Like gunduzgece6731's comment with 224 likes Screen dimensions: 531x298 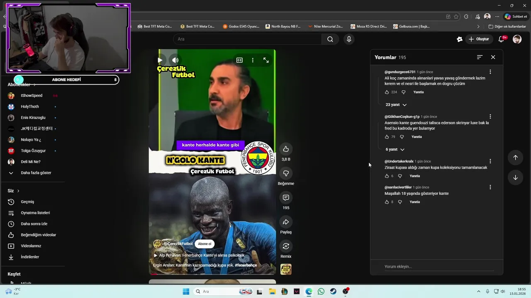pyautogui.click(x=387, y=92)
